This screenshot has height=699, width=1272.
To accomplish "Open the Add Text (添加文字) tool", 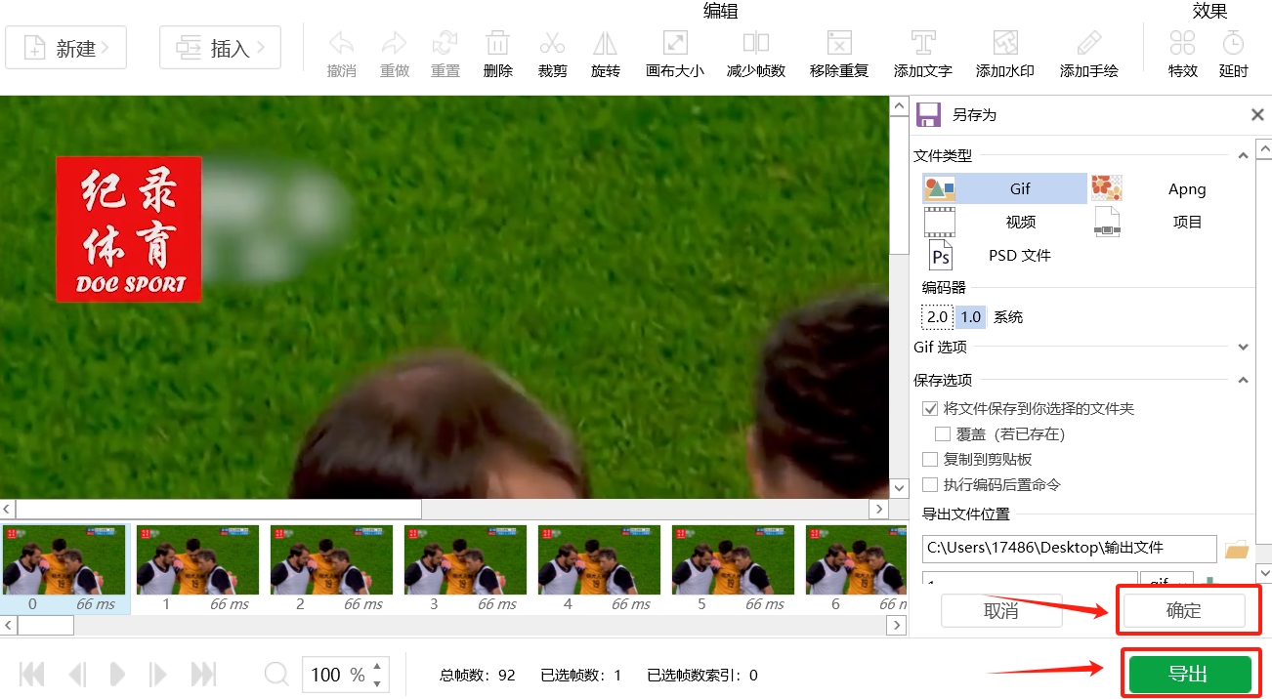I will point(922,54).
